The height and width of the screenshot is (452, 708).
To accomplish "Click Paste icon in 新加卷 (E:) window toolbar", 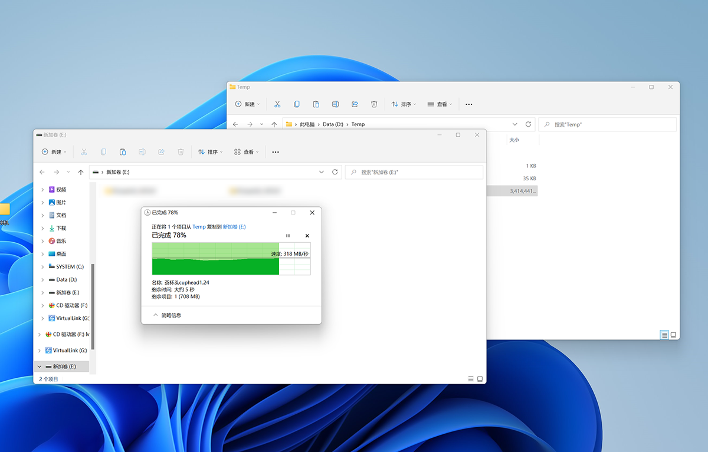I will [123, 152].
